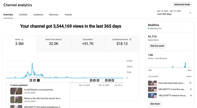Switch to the Content tab

(23, 15)
